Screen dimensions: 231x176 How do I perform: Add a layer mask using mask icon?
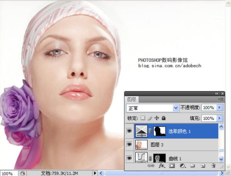172,166
